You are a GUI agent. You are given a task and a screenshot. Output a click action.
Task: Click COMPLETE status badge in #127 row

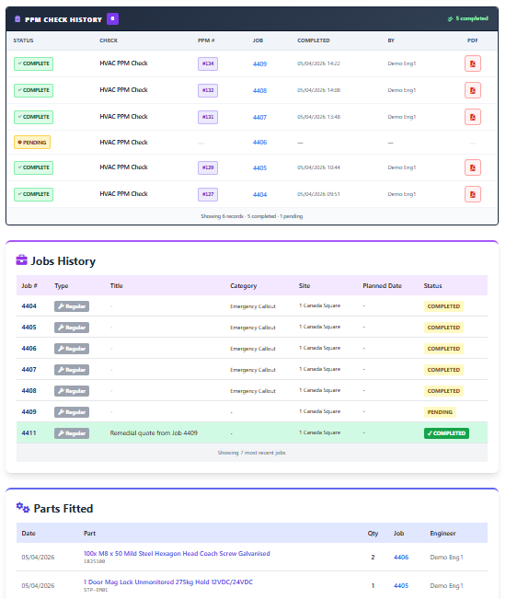coord(34,194)
